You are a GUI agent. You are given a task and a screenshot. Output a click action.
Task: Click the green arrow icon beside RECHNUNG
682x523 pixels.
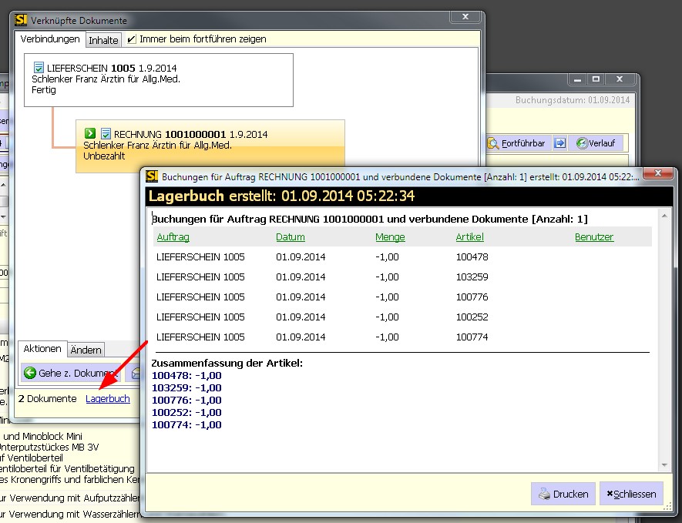(90, 134)
